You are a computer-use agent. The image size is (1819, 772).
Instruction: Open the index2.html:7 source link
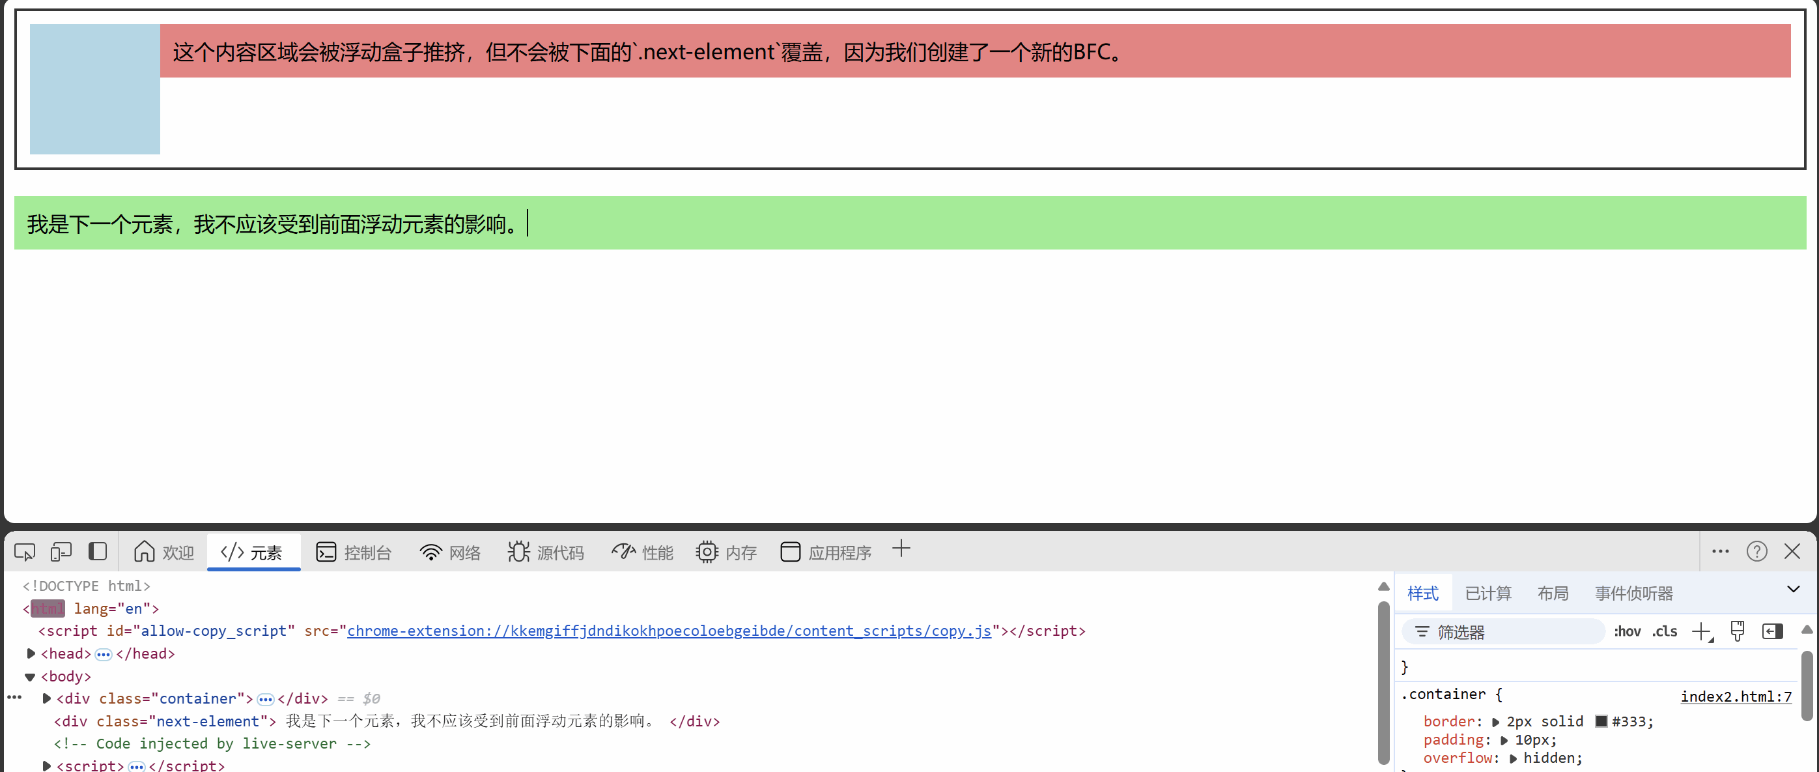coord(1737,696)
